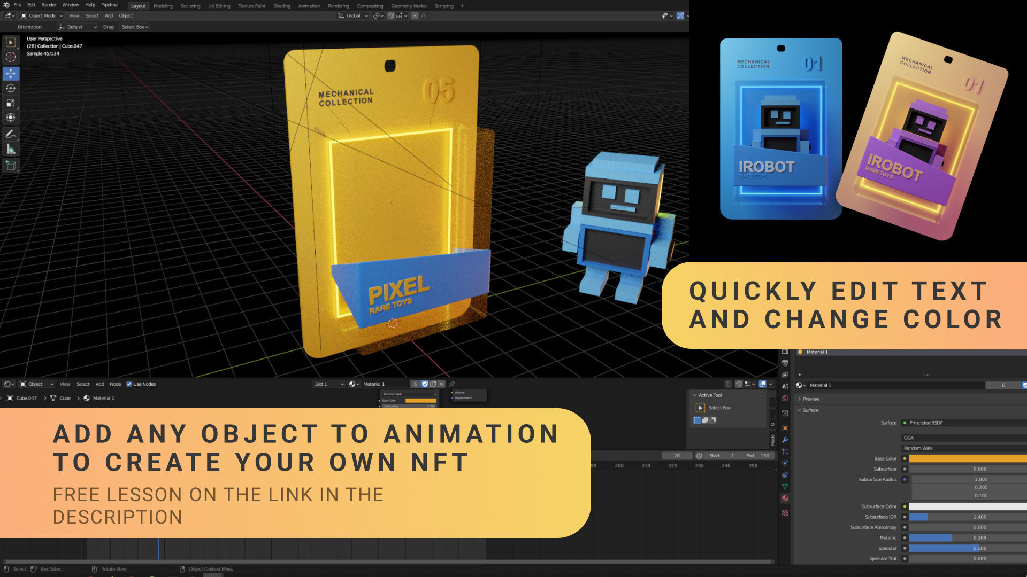The width and height of the screenshot is (1027, 577).
Task: Switch to the Geometry Nodes workspace tab
Action: point(409,6)
